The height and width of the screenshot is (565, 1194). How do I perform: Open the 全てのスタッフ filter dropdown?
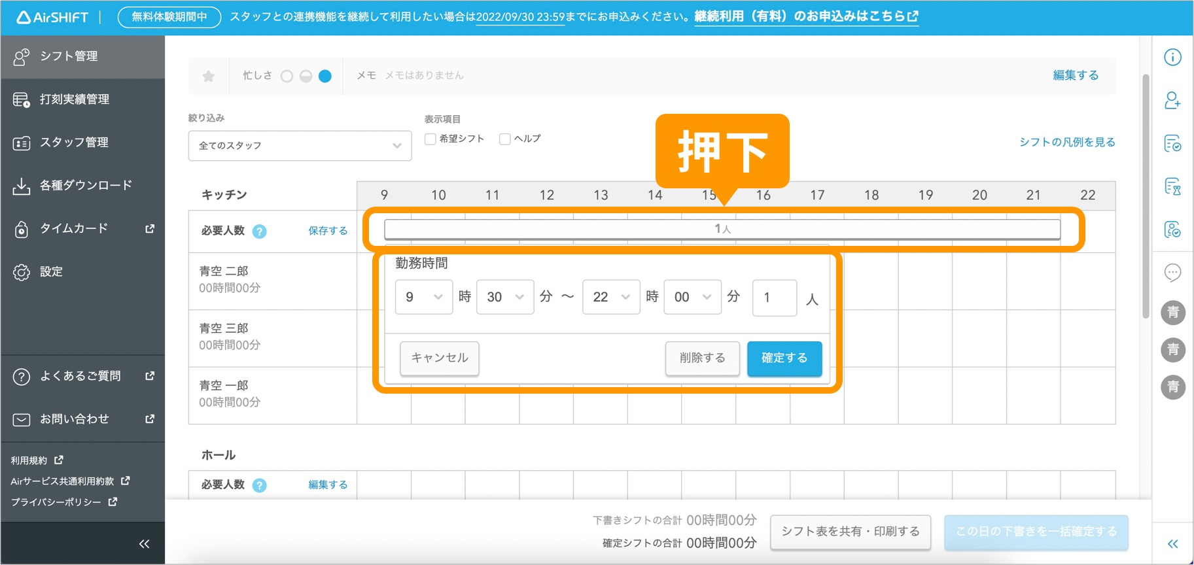[x=300, y=146]
